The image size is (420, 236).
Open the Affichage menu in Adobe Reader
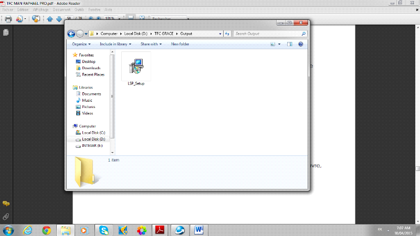[41, 9]
